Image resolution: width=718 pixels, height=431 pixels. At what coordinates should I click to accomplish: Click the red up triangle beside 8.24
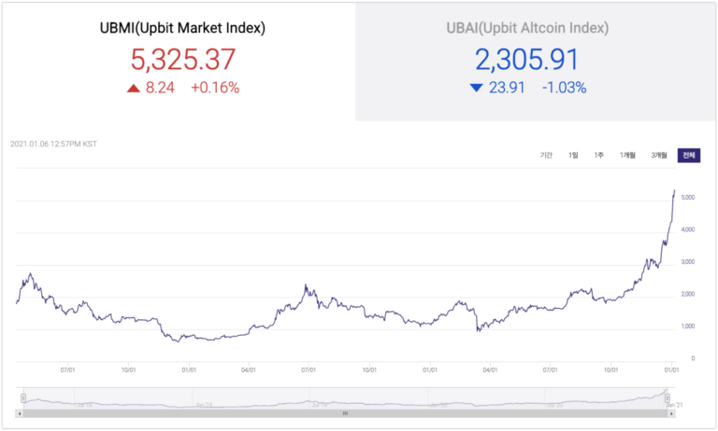click(x=134, y=89)
